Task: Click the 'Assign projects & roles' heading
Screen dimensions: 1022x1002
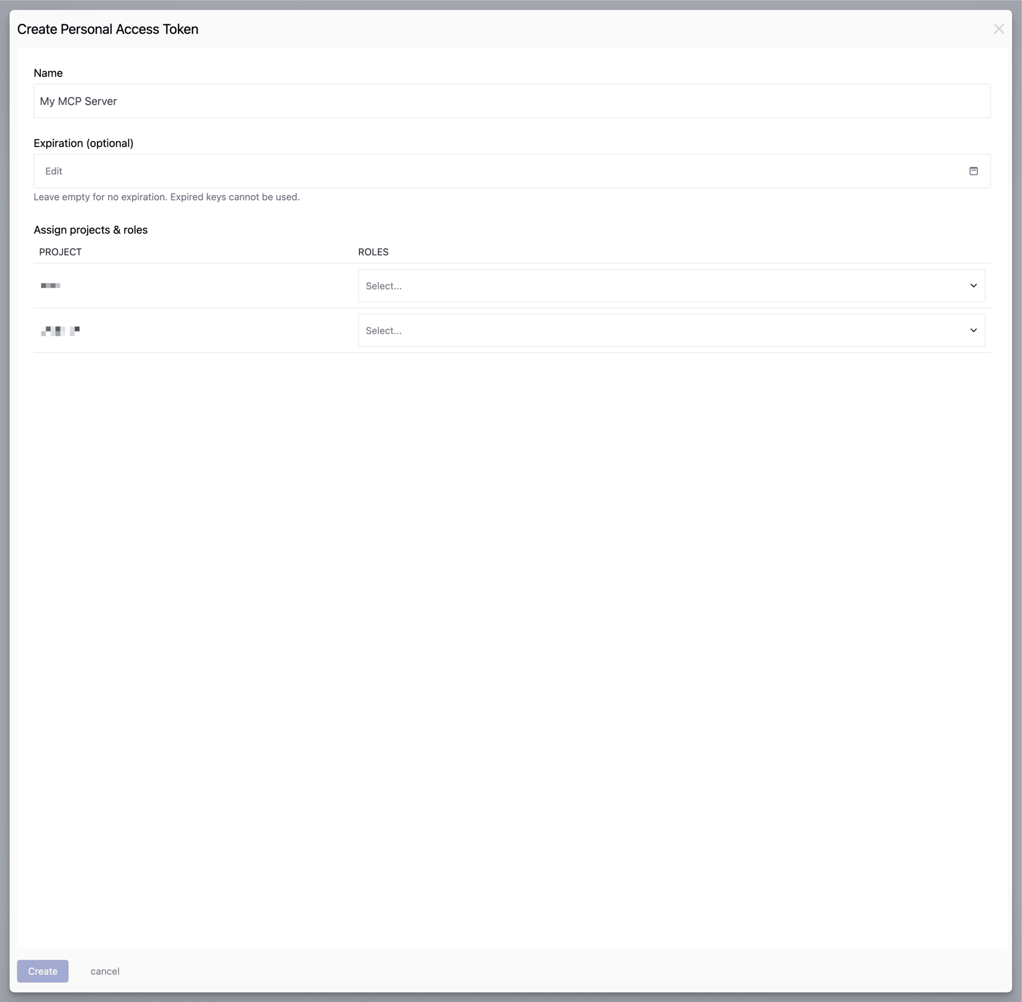Action: [x=90, y=230]
